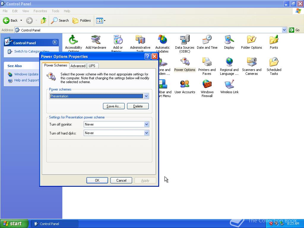This screenshot has width=304, height=228.
Task: Click the Switch to Category View icon
Action: [10, 52]
